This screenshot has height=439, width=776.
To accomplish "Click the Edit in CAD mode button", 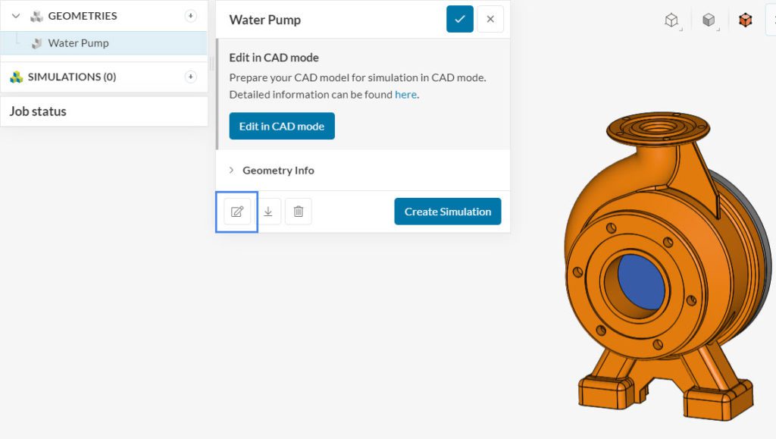I will coord(282,127).
